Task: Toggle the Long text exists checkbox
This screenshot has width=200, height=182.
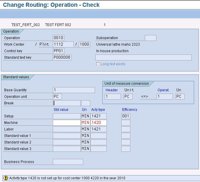Action: click(x=98, y=64)
